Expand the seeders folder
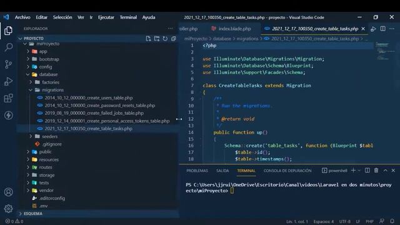This screenshot has width=400, height=225. pyautogui.click(x=49, y=136)
